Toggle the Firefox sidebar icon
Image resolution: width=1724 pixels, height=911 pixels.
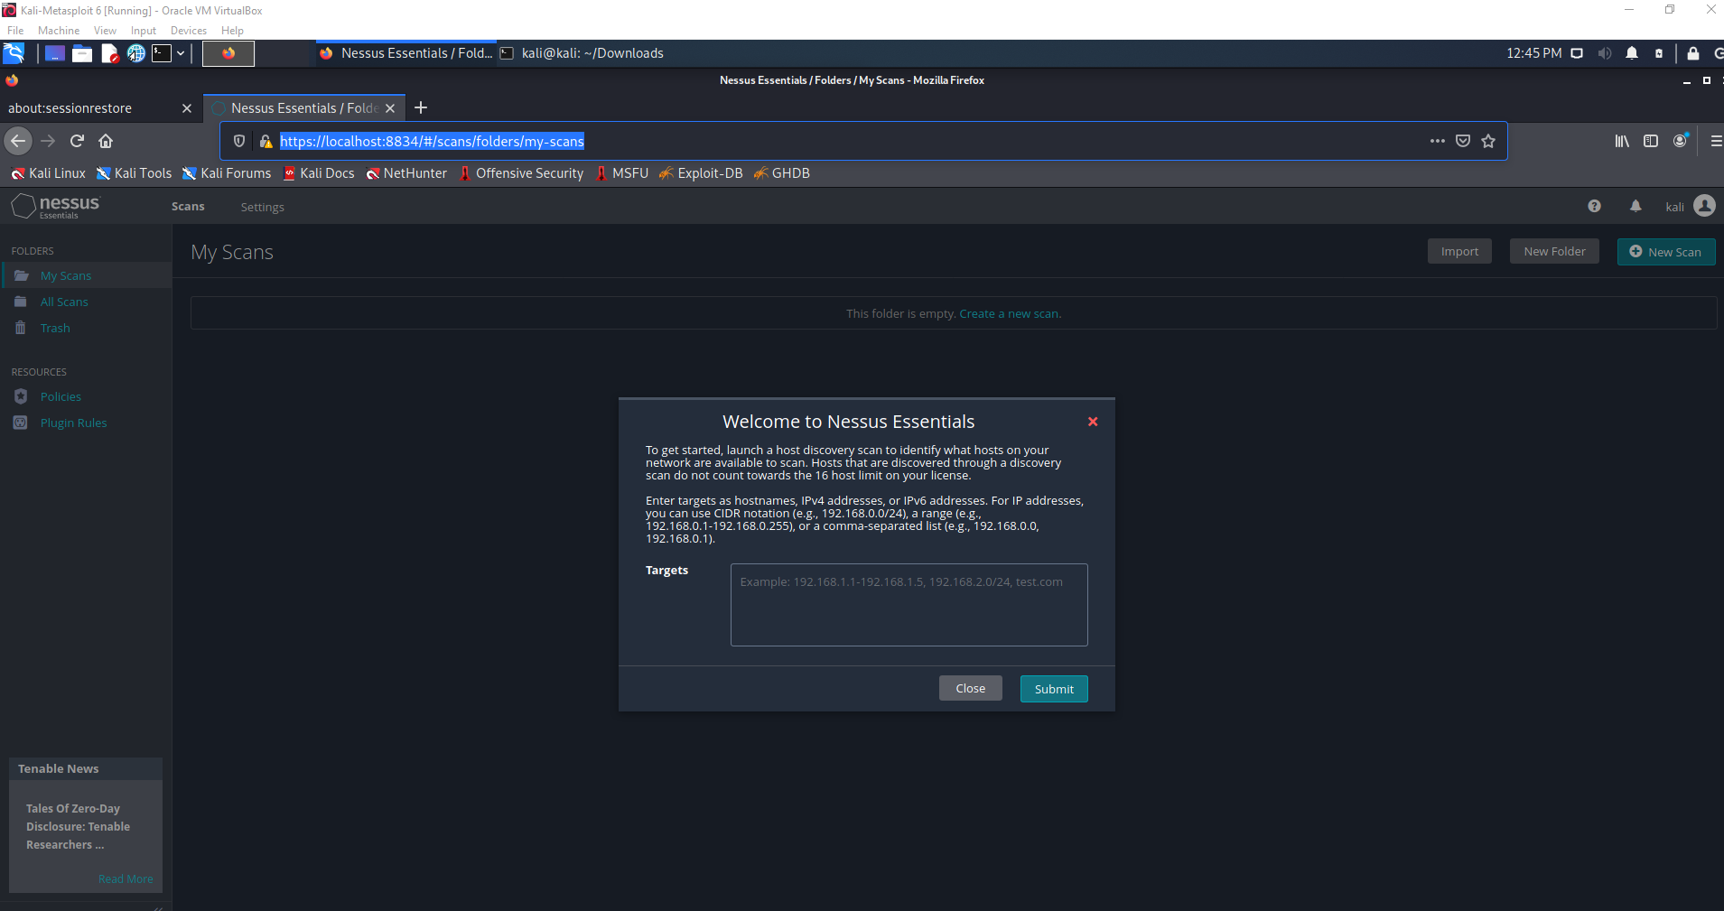[1651, 141]
